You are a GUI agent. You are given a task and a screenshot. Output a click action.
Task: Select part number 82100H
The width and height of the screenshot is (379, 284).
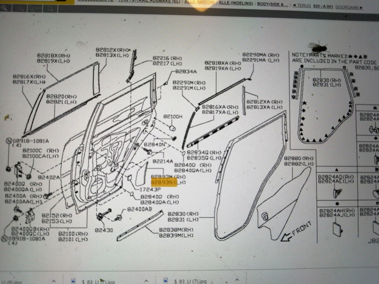point(173,116)
